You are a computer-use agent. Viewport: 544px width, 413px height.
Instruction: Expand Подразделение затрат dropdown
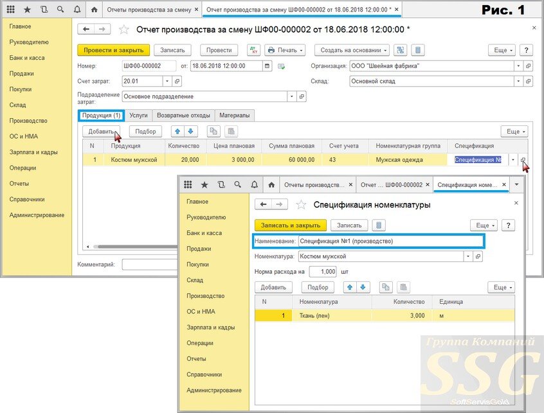point(292,96)
